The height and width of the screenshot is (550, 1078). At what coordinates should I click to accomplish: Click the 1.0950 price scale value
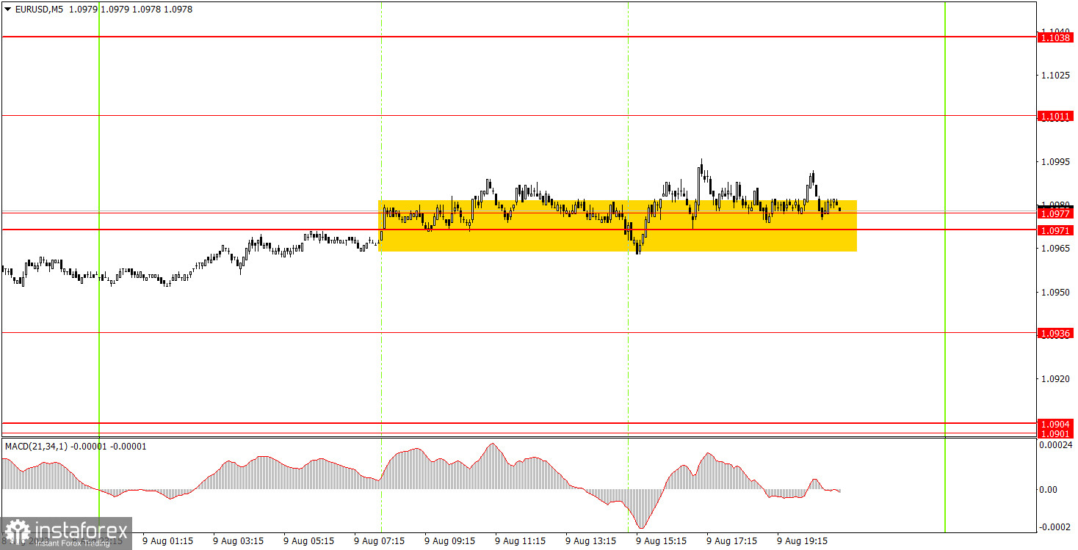(x=1056, y=292)
